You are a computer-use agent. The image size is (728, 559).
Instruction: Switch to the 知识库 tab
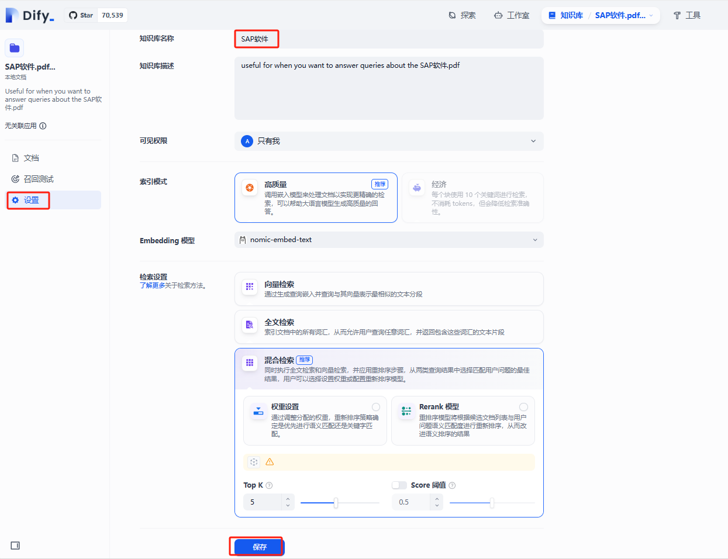click(565, 15)
